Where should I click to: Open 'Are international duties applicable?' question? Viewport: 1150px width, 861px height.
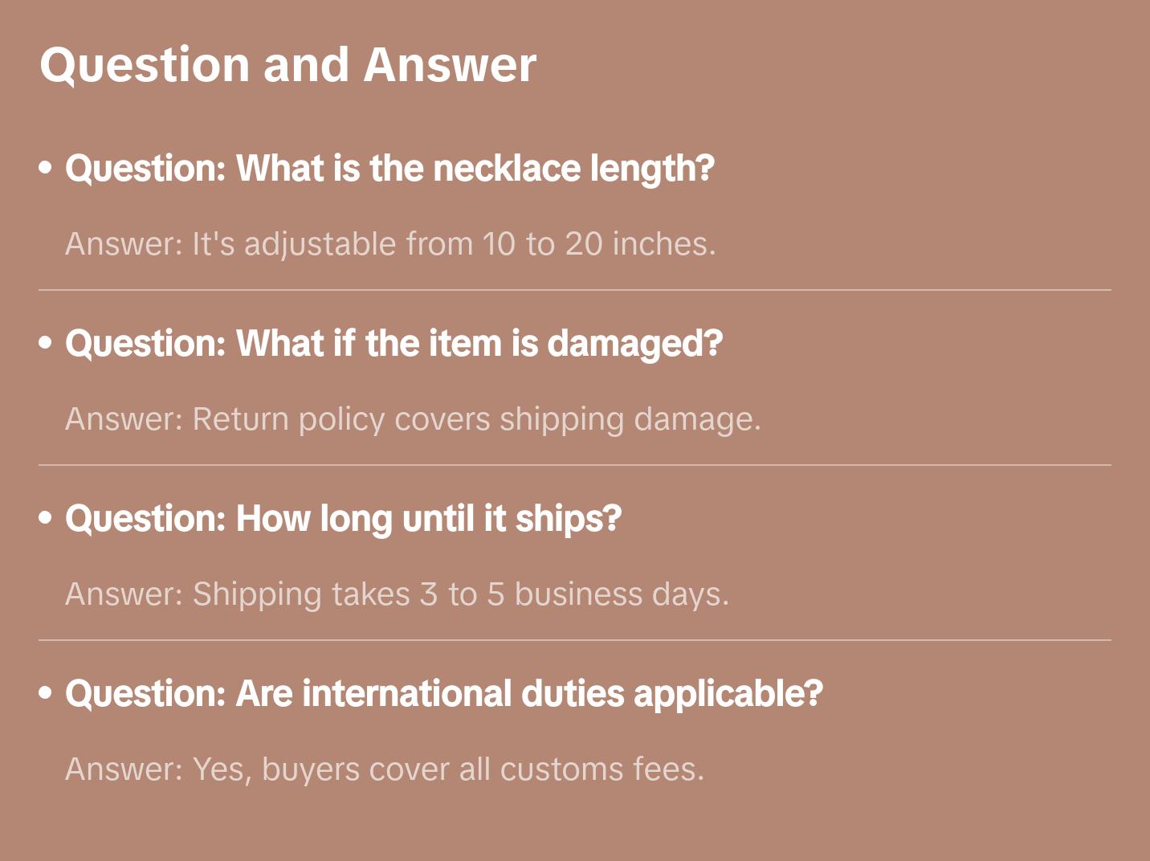443,694
